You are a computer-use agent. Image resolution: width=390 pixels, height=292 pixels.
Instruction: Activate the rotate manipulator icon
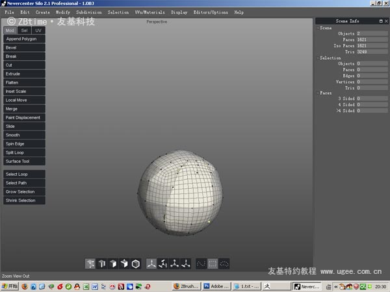(x=163, y=263)
